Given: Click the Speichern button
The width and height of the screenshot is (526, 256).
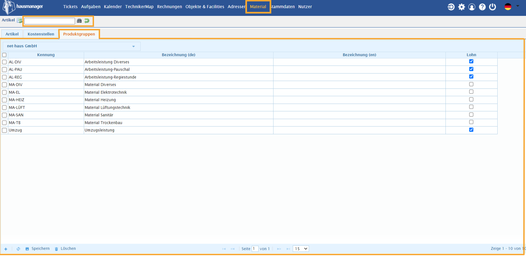Looking at the screenshot, I should [38, 249].
